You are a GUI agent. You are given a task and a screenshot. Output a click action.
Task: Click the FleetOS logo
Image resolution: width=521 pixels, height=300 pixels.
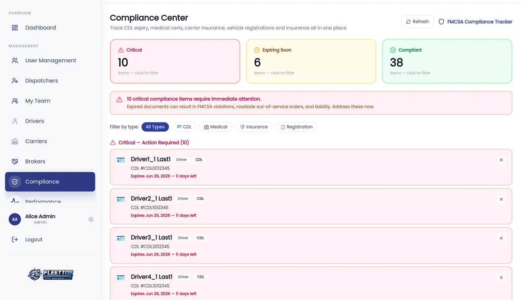pos(50,274)
